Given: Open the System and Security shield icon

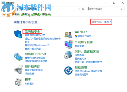Looking at the screenshot, I should 18,34.
